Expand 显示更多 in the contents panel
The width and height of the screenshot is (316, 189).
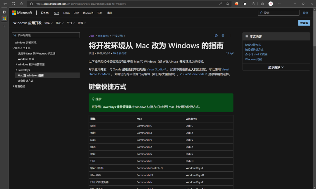[276, 67]
